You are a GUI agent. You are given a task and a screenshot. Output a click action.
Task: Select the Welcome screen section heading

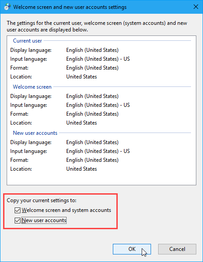(32, 87)
